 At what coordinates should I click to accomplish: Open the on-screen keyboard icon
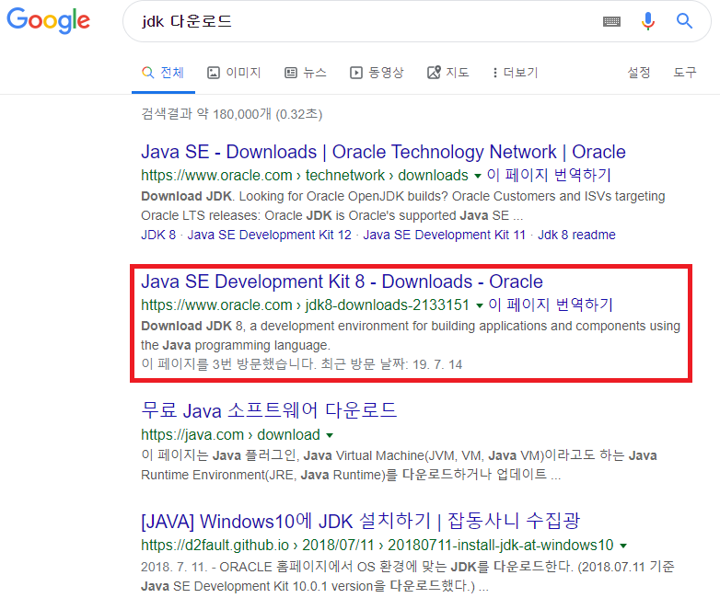coord(611,21)
